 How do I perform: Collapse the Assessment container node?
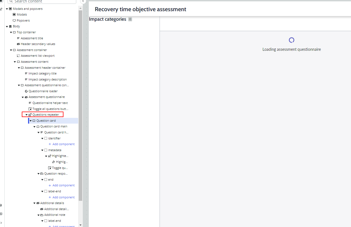(11, 50)
